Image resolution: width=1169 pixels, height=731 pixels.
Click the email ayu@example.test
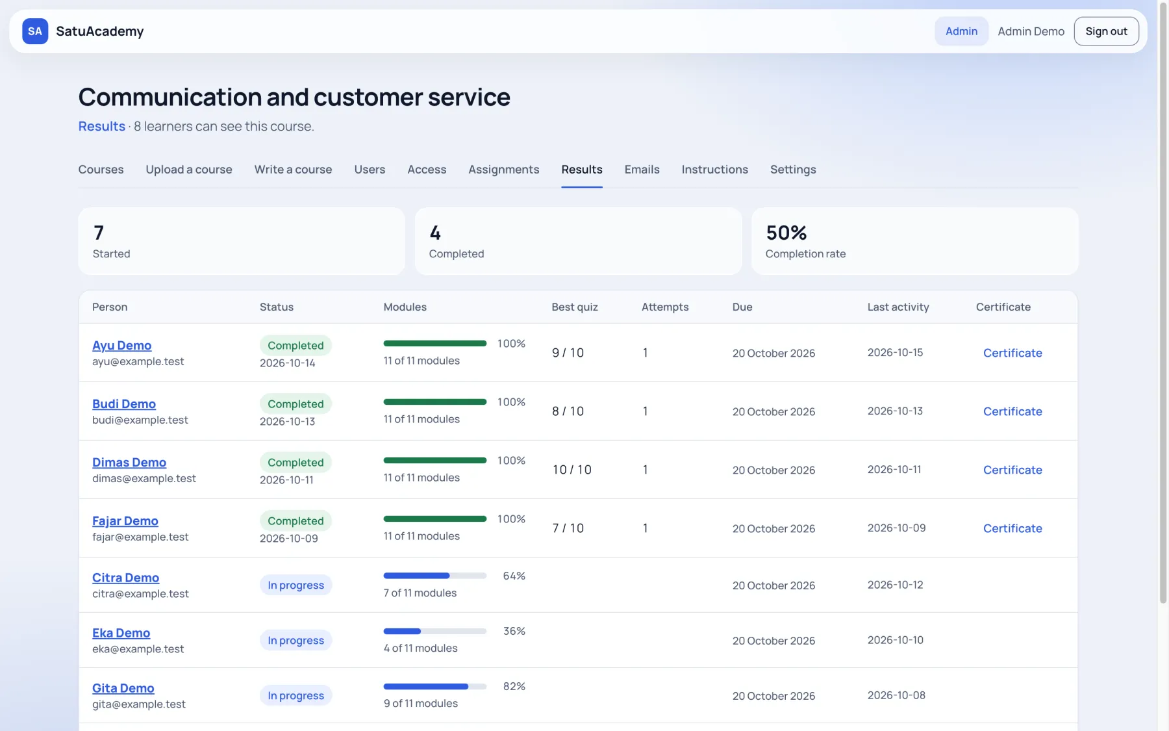tap(138, 361)
